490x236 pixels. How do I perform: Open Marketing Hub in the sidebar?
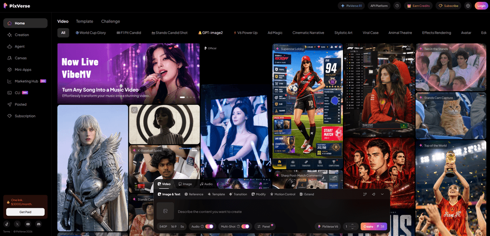tap(25, 81)
